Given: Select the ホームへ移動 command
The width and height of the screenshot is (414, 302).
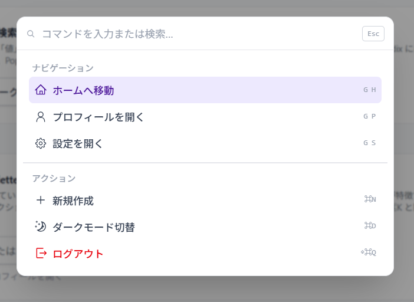Looking at the screenshot, I should 205,90.
